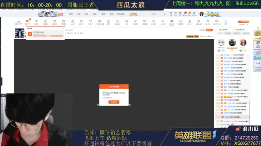Image resolution: width=261 pixels, height=146 pixels.
Task: Open the 鱼吧 forum menu item
Action: click(112, 14)
